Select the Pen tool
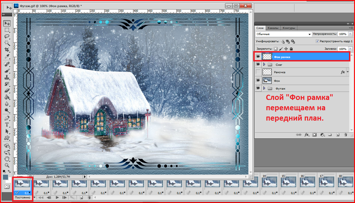 click(x=7, y=118)
